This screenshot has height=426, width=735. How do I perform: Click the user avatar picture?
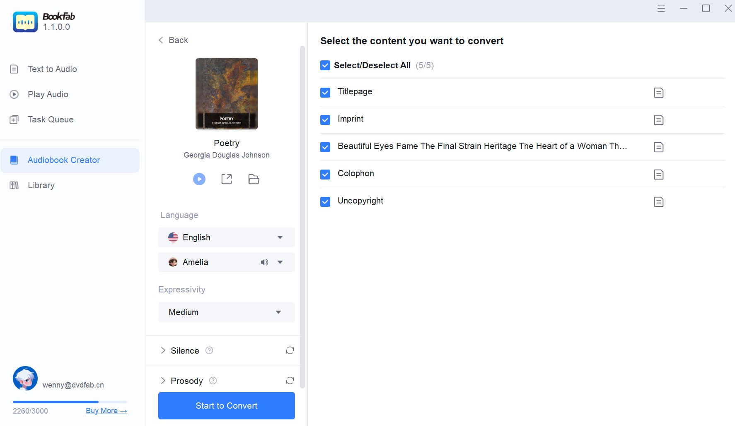point(25,378)
